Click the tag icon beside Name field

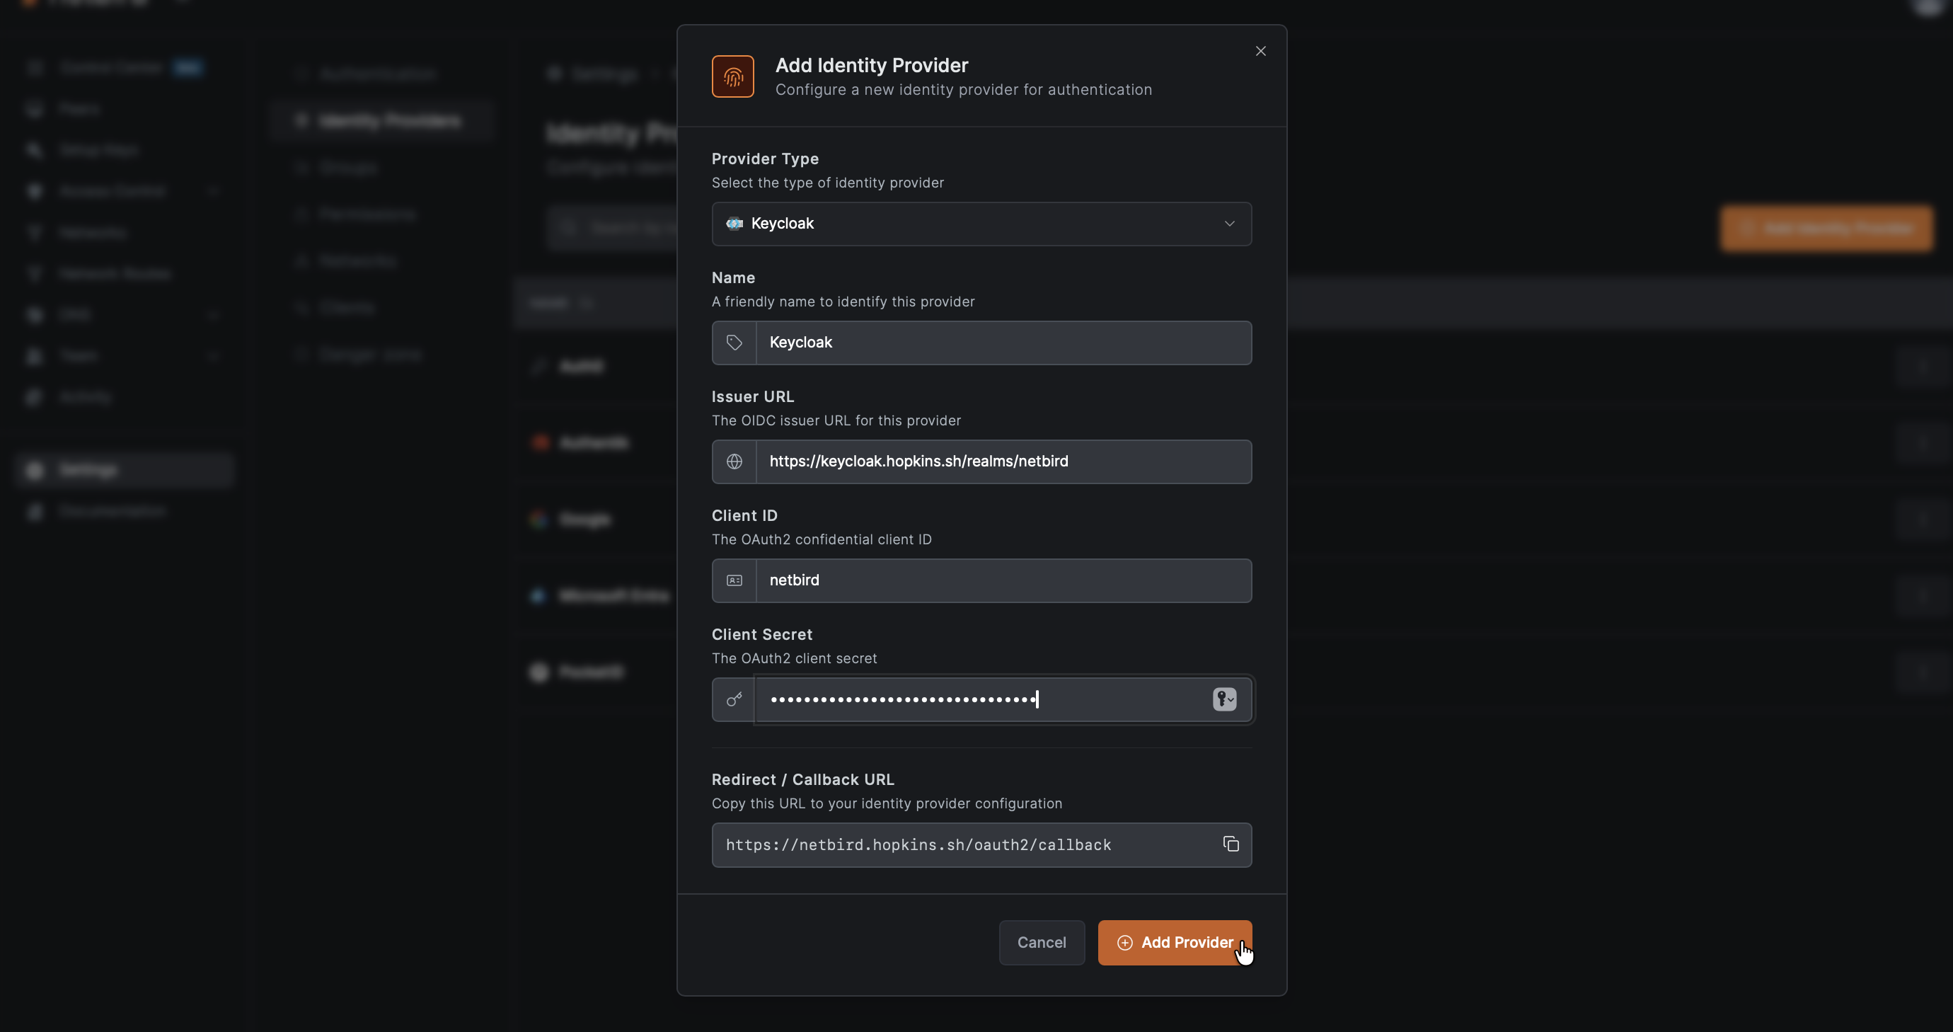click(x=734, y=343)
